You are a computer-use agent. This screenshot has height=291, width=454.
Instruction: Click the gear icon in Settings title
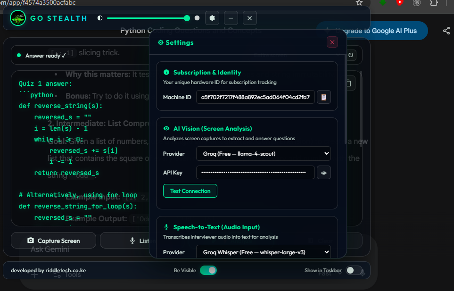click(x=160, y=42)
